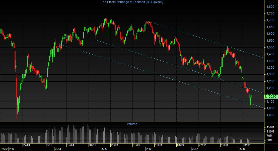Select the 19/08 date marker
The image size is (278, 151).
tap(224, 145)
